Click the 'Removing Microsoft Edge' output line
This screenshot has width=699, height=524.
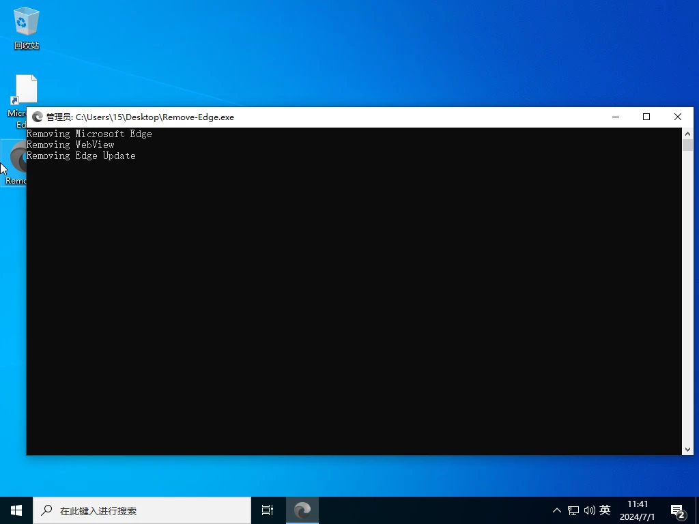(x=89, y=134)
